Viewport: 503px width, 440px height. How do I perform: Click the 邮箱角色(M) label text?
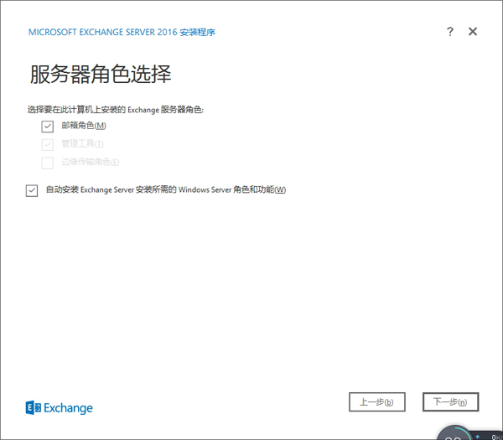[x=84, y=127]
